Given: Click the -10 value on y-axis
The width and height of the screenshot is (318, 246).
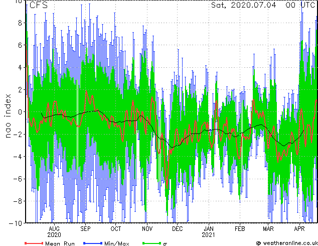Looking at the screenshot, I should (x=16, y=223).
